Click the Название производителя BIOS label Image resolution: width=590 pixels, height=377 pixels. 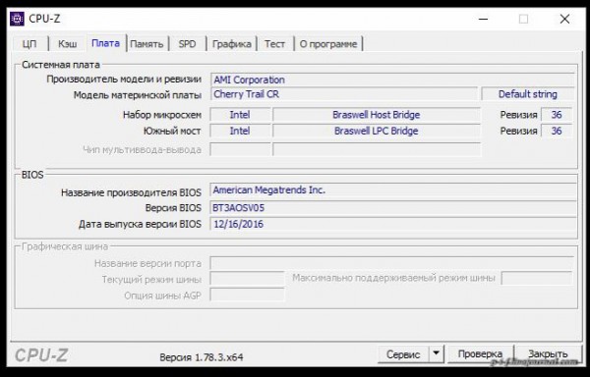pos(131,192)
